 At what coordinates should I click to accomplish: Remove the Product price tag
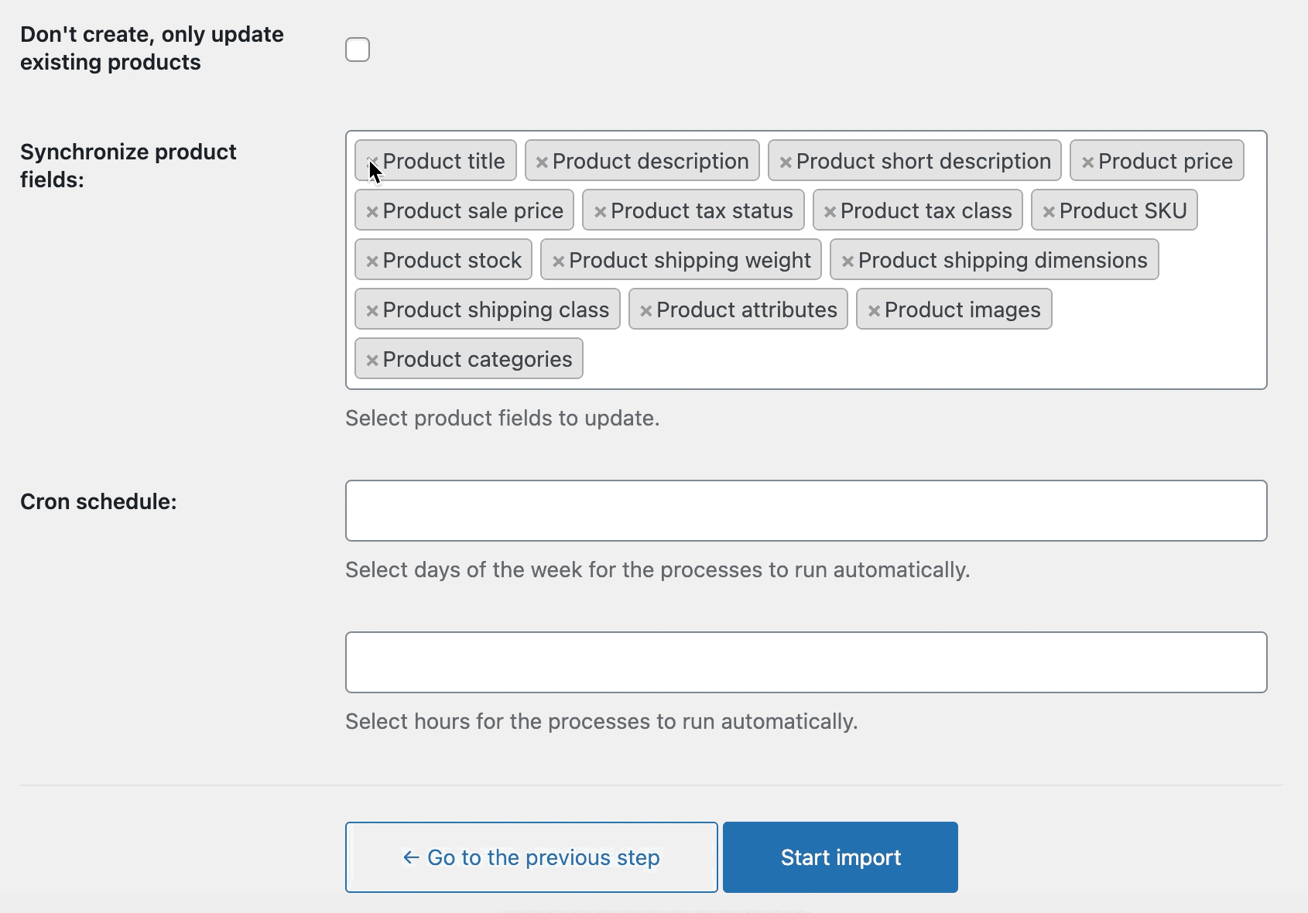click(1087, 162)
